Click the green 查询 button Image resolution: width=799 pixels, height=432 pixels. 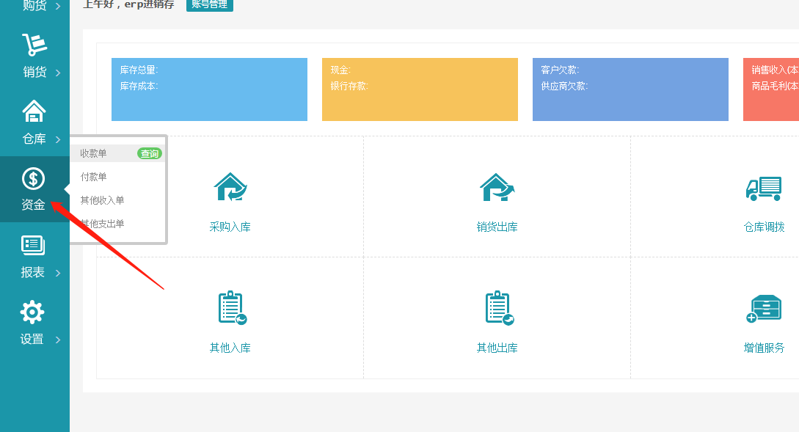(x=150, y=153)
